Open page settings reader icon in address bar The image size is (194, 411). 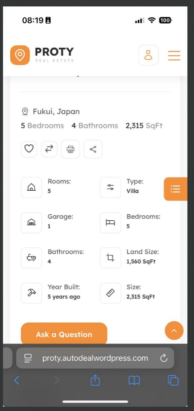click(x=28, y=358)
